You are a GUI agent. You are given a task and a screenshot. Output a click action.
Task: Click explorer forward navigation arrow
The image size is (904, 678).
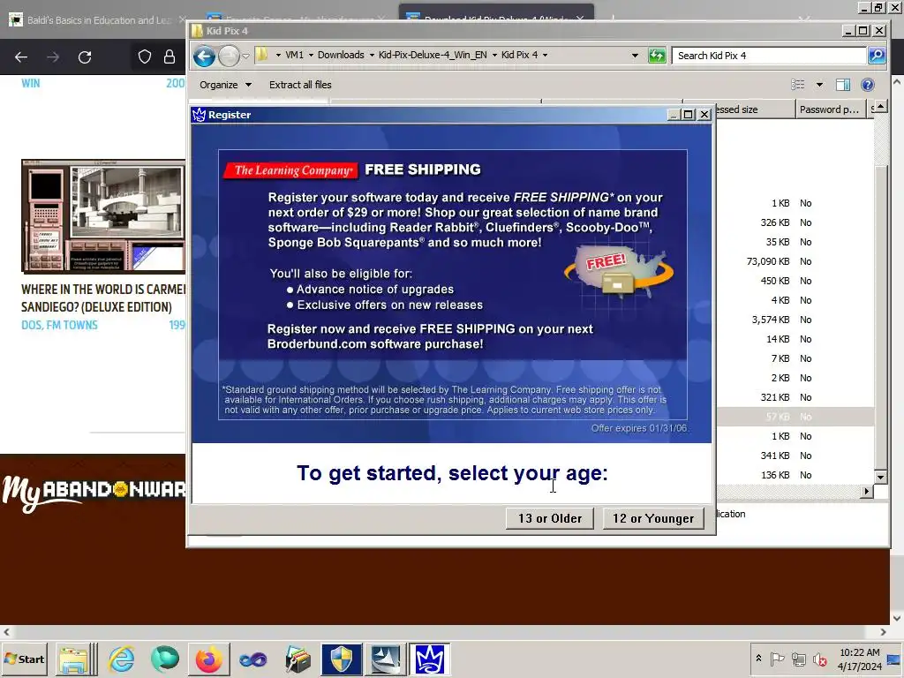(x=229, y=56)
